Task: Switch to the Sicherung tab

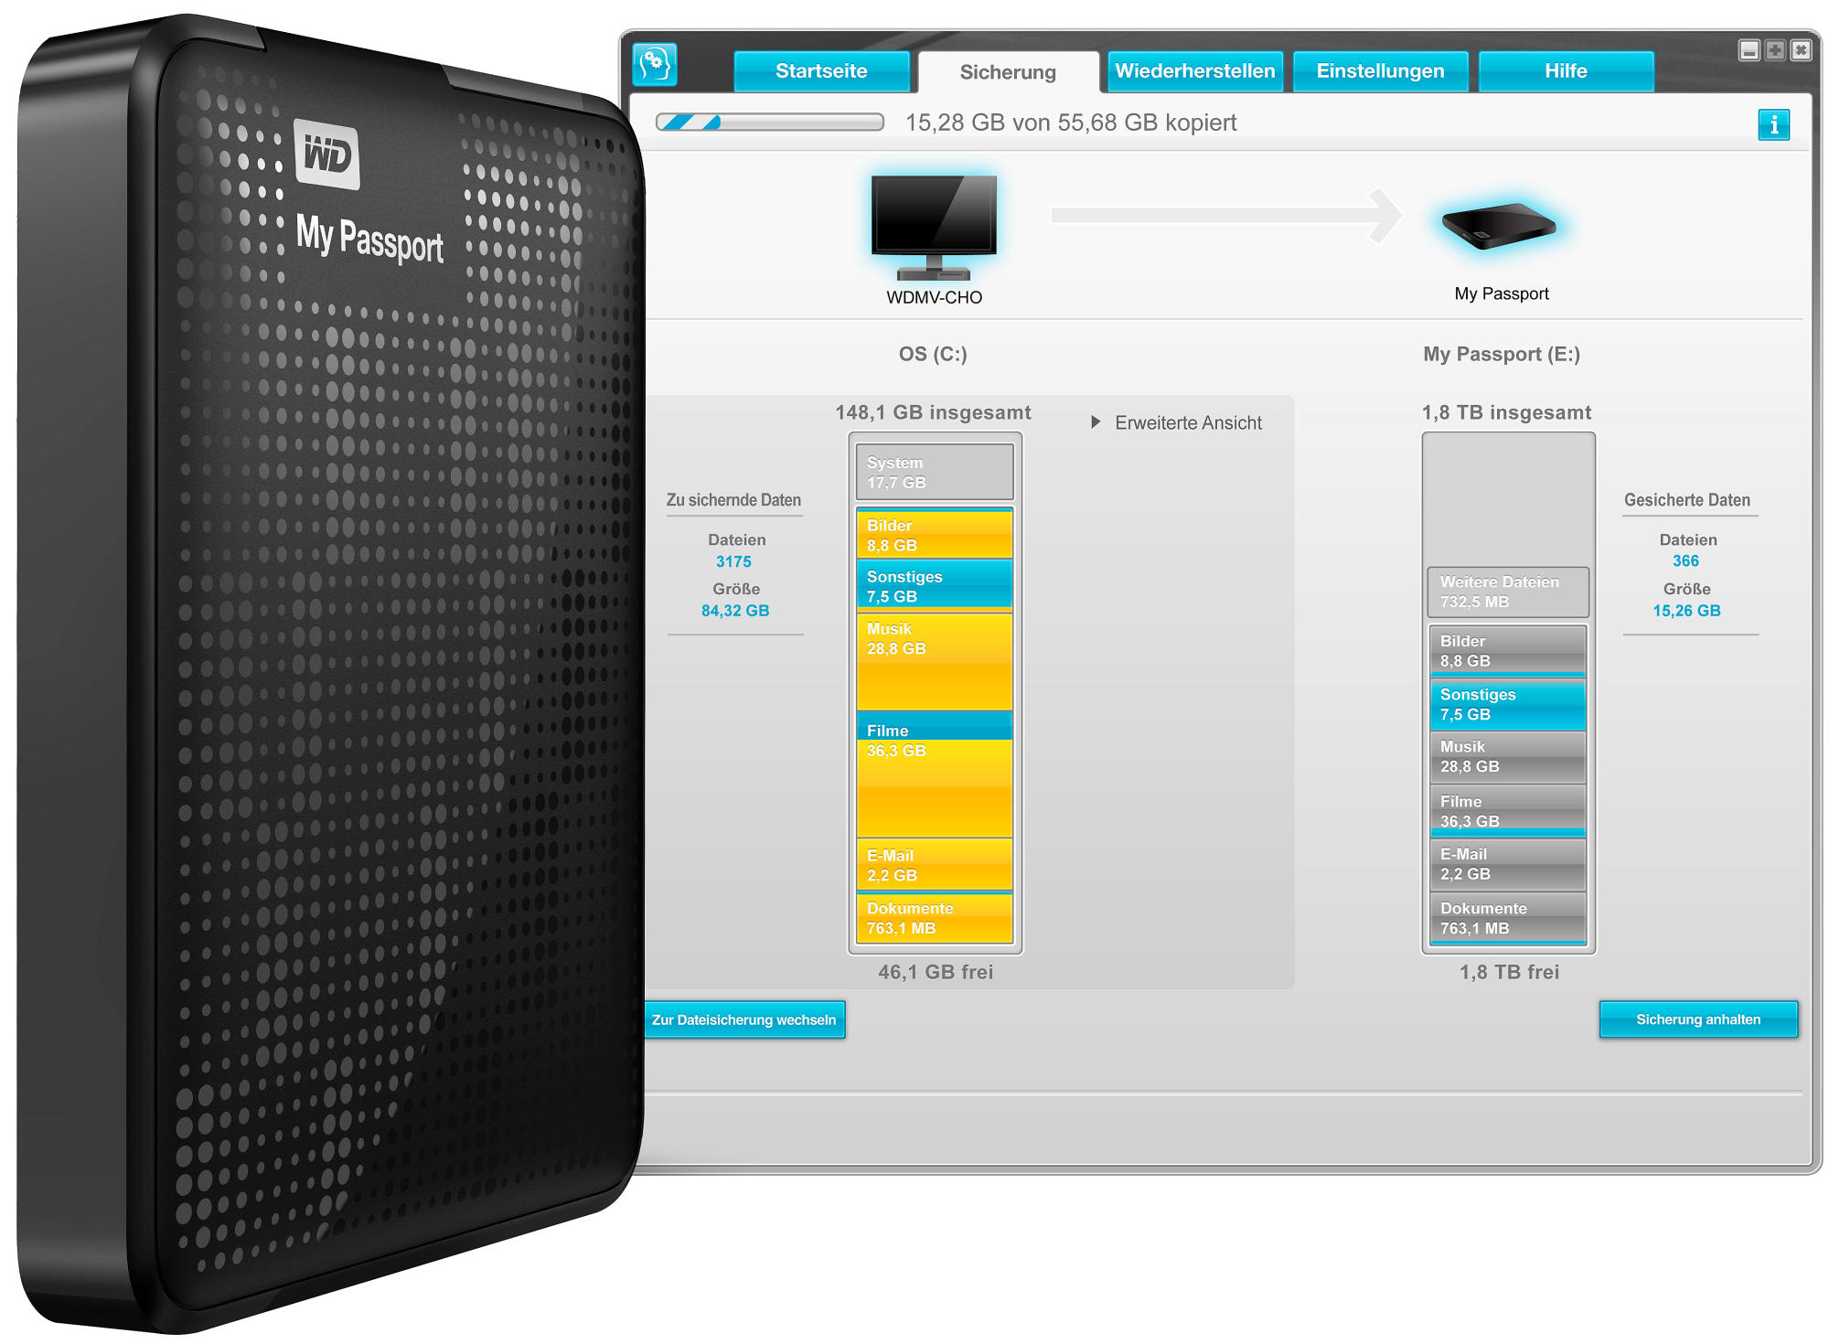Action: [x=1008, y=72]
